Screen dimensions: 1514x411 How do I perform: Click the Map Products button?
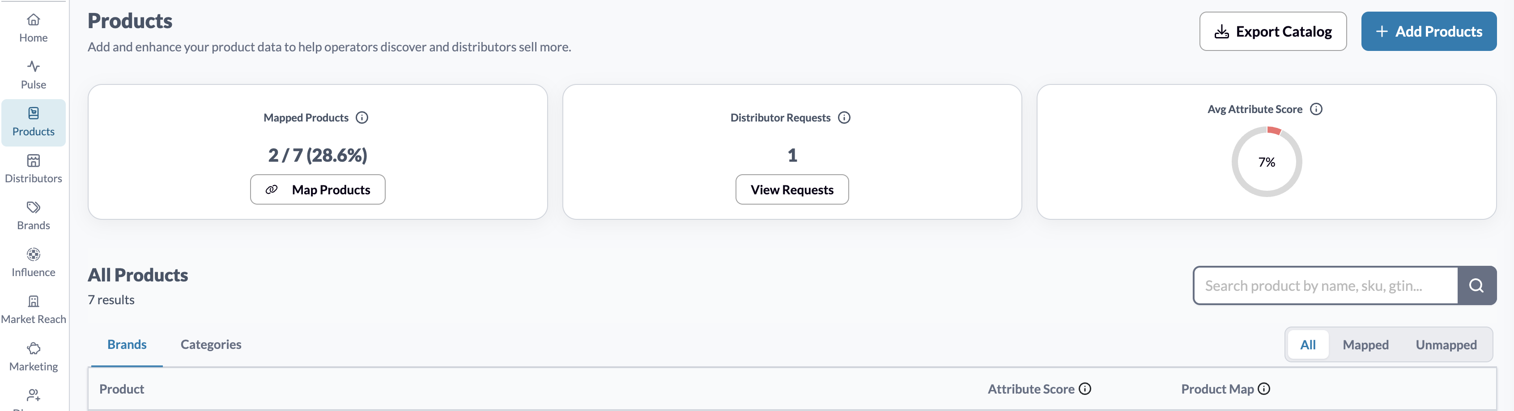pyautogui.click(x=317, y=190)
